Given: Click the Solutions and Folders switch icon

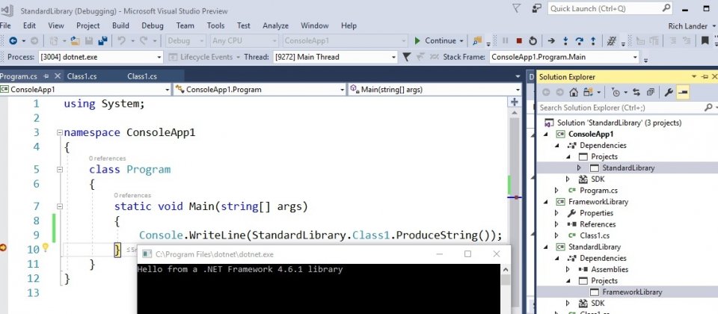Looking at the screenshot, I should (588, 93).
